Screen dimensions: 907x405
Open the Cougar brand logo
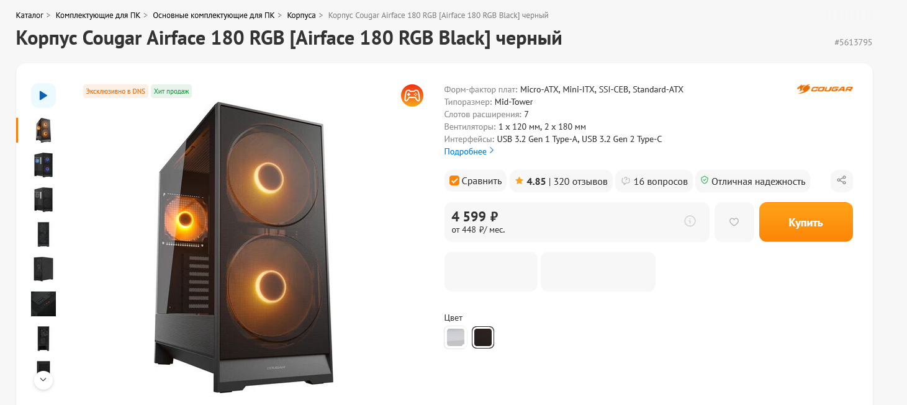(x=824, y=89)
